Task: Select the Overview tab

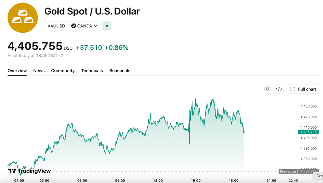Action: [x=17, y=71]
